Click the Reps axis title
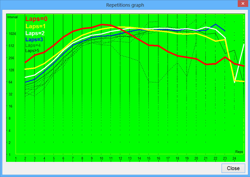The width and height of the screenshot is (250, 177). click(239, 152)
